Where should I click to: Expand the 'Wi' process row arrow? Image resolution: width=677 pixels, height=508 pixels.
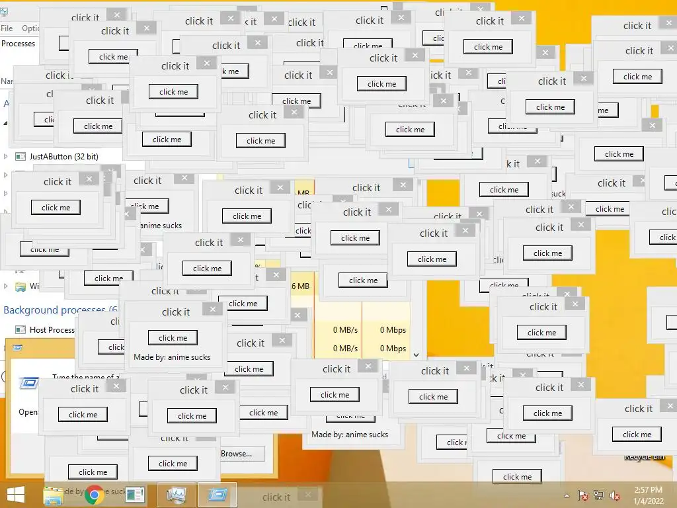(5, 286)
